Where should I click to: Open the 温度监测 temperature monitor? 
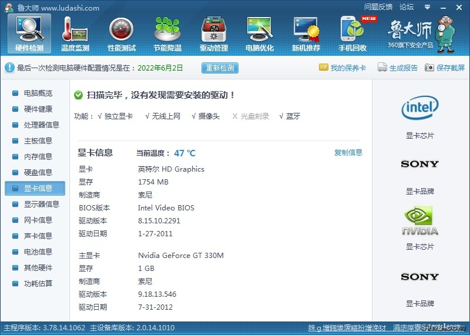click(75, 33)
